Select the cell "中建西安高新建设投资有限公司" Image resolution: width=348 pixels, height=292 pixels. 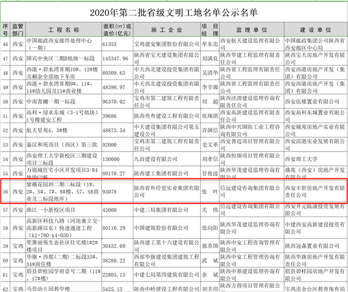(316, 228)
